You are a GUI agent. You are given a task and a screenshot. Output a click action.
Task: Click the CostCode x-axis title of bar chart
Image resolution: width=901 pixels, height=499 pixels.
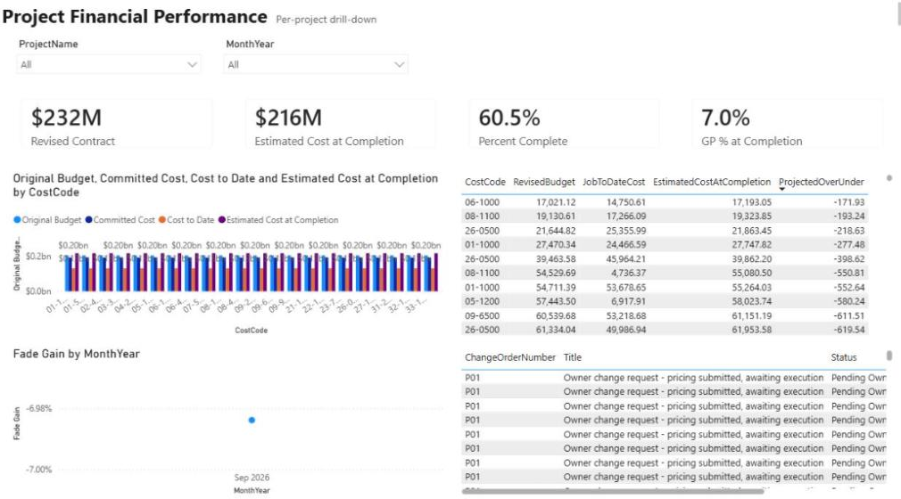coord(251,331)
